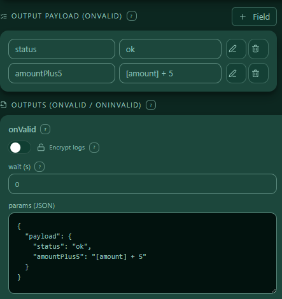Click inside the params (JSON) editor

click(x=143, y=253)
